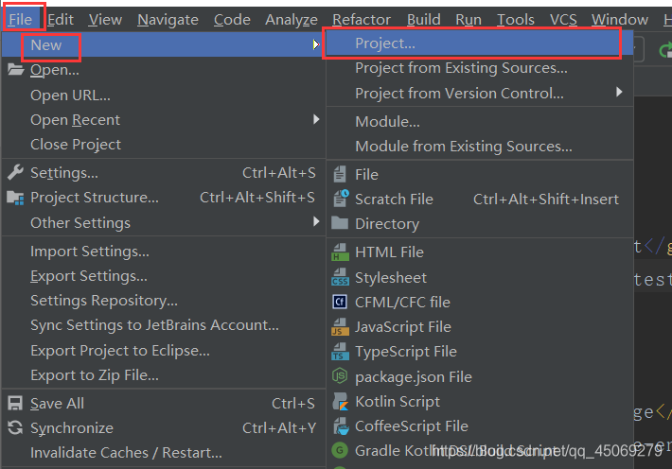Open the VCS menu
Screen dimensions: 672x469
click(563, 19)
